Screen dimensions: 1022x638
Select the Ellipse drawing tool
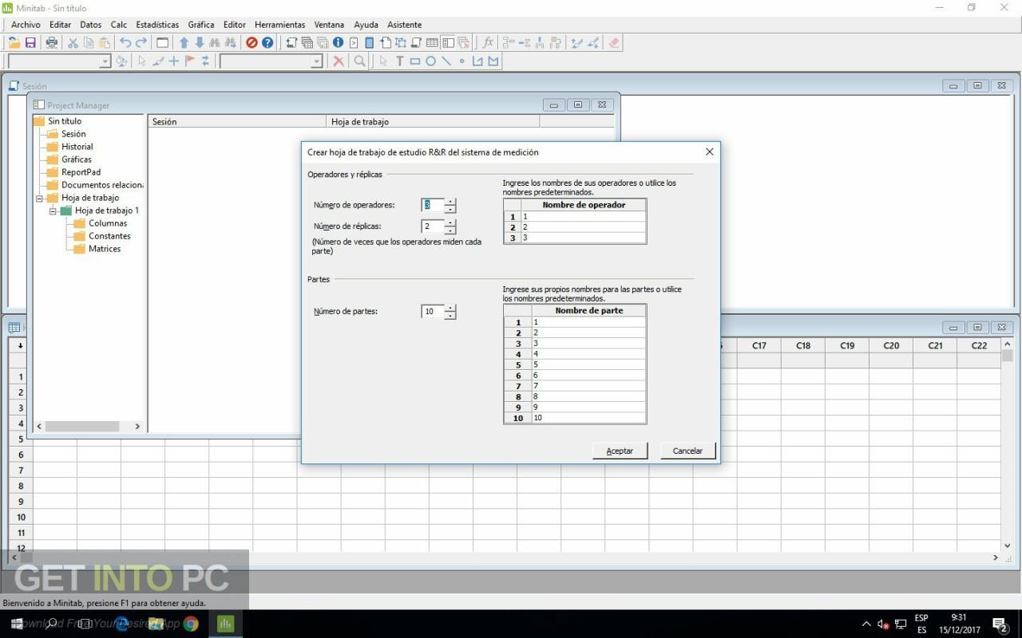tap(430, 61)
